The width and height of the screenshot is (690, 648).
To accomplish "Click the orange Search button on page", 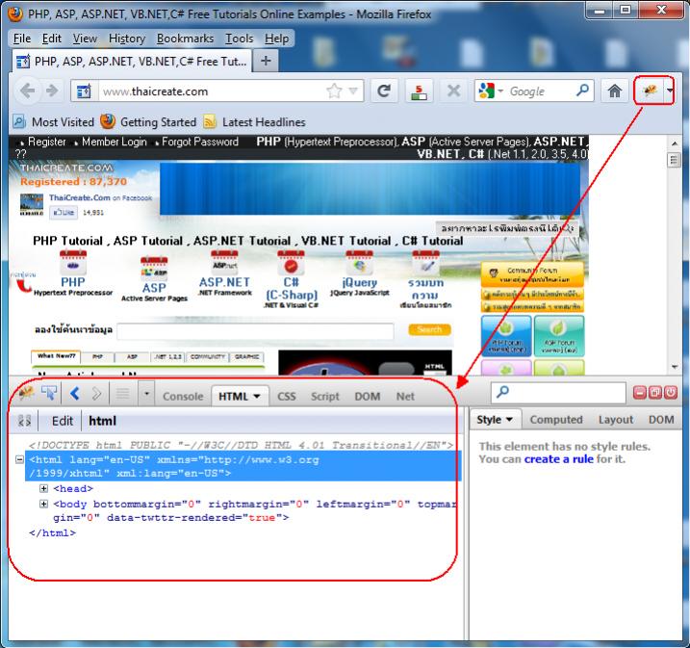I will [x=429, y=329].
